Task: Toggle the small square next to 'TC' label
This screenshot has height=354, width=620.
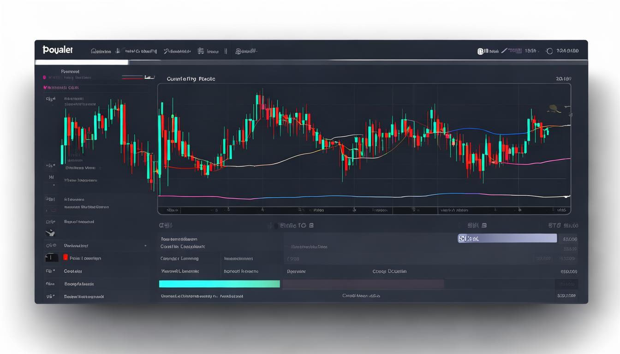Action: (x=311, y=226)
